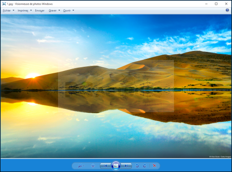Image resolution: width=232 pixels, height=172 pixels.
Task: Rotate photo clockwise
Action: 144,166
